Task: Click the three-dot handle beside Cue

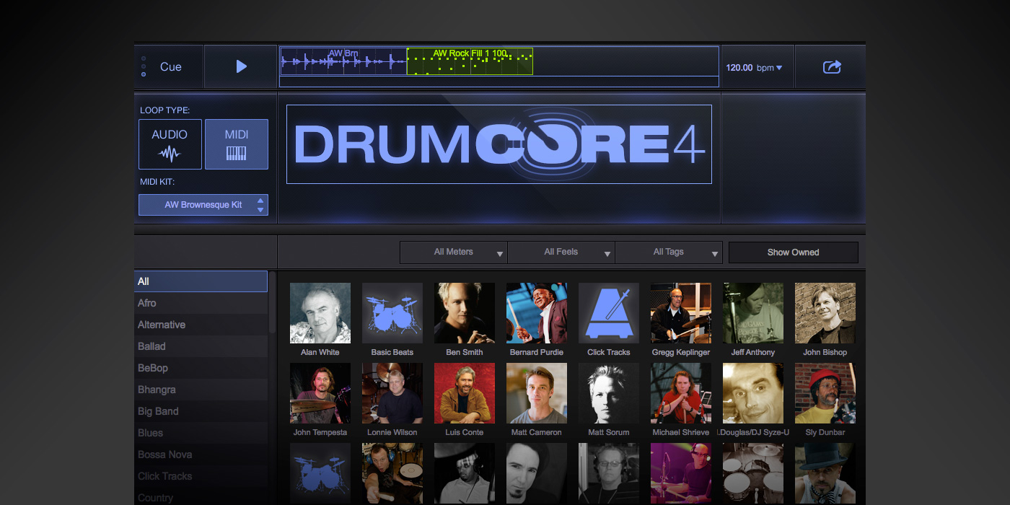Action: click(144, 66)
